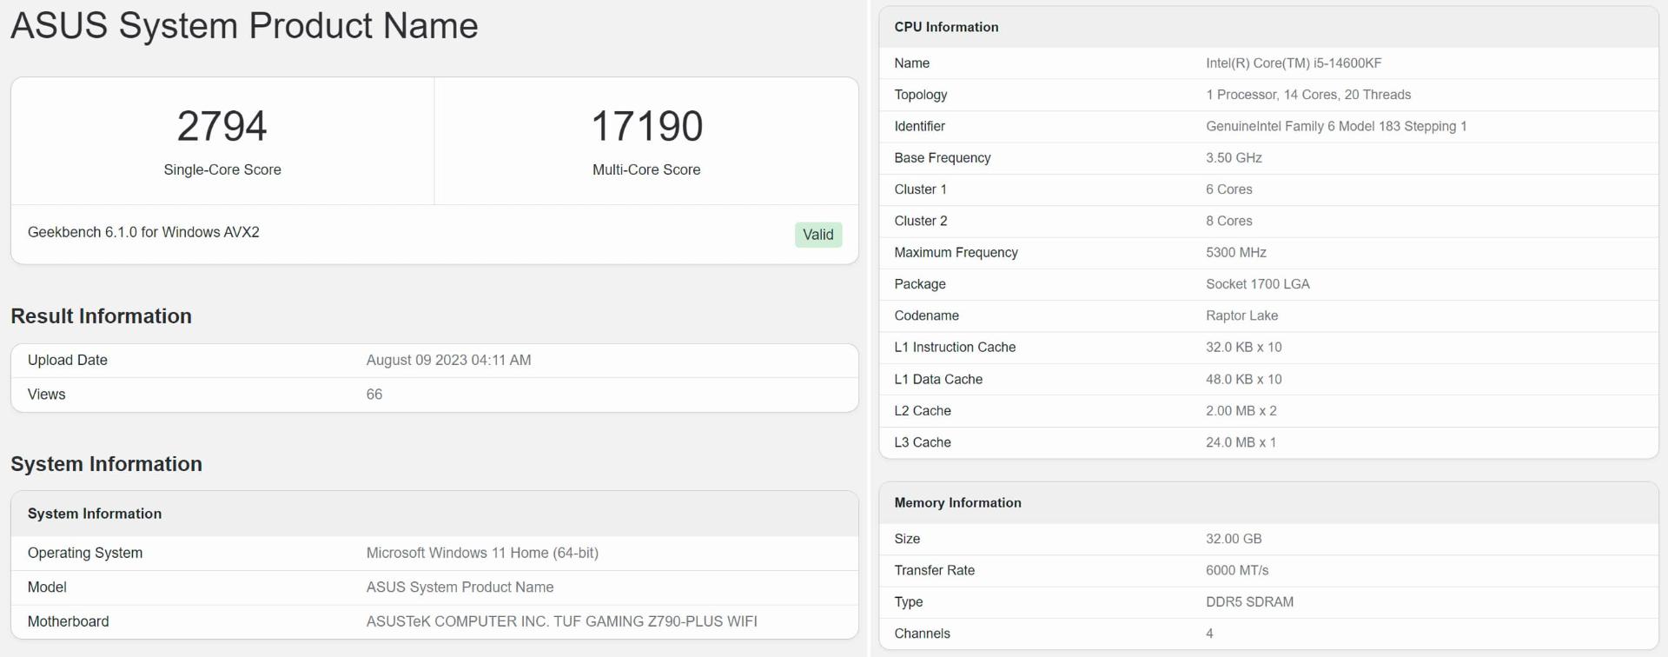Viewport: 1668px width, 657px height.
Task: Select L2 cache value '2.00 MB x 2'
Action: [x=1241, y=411]
